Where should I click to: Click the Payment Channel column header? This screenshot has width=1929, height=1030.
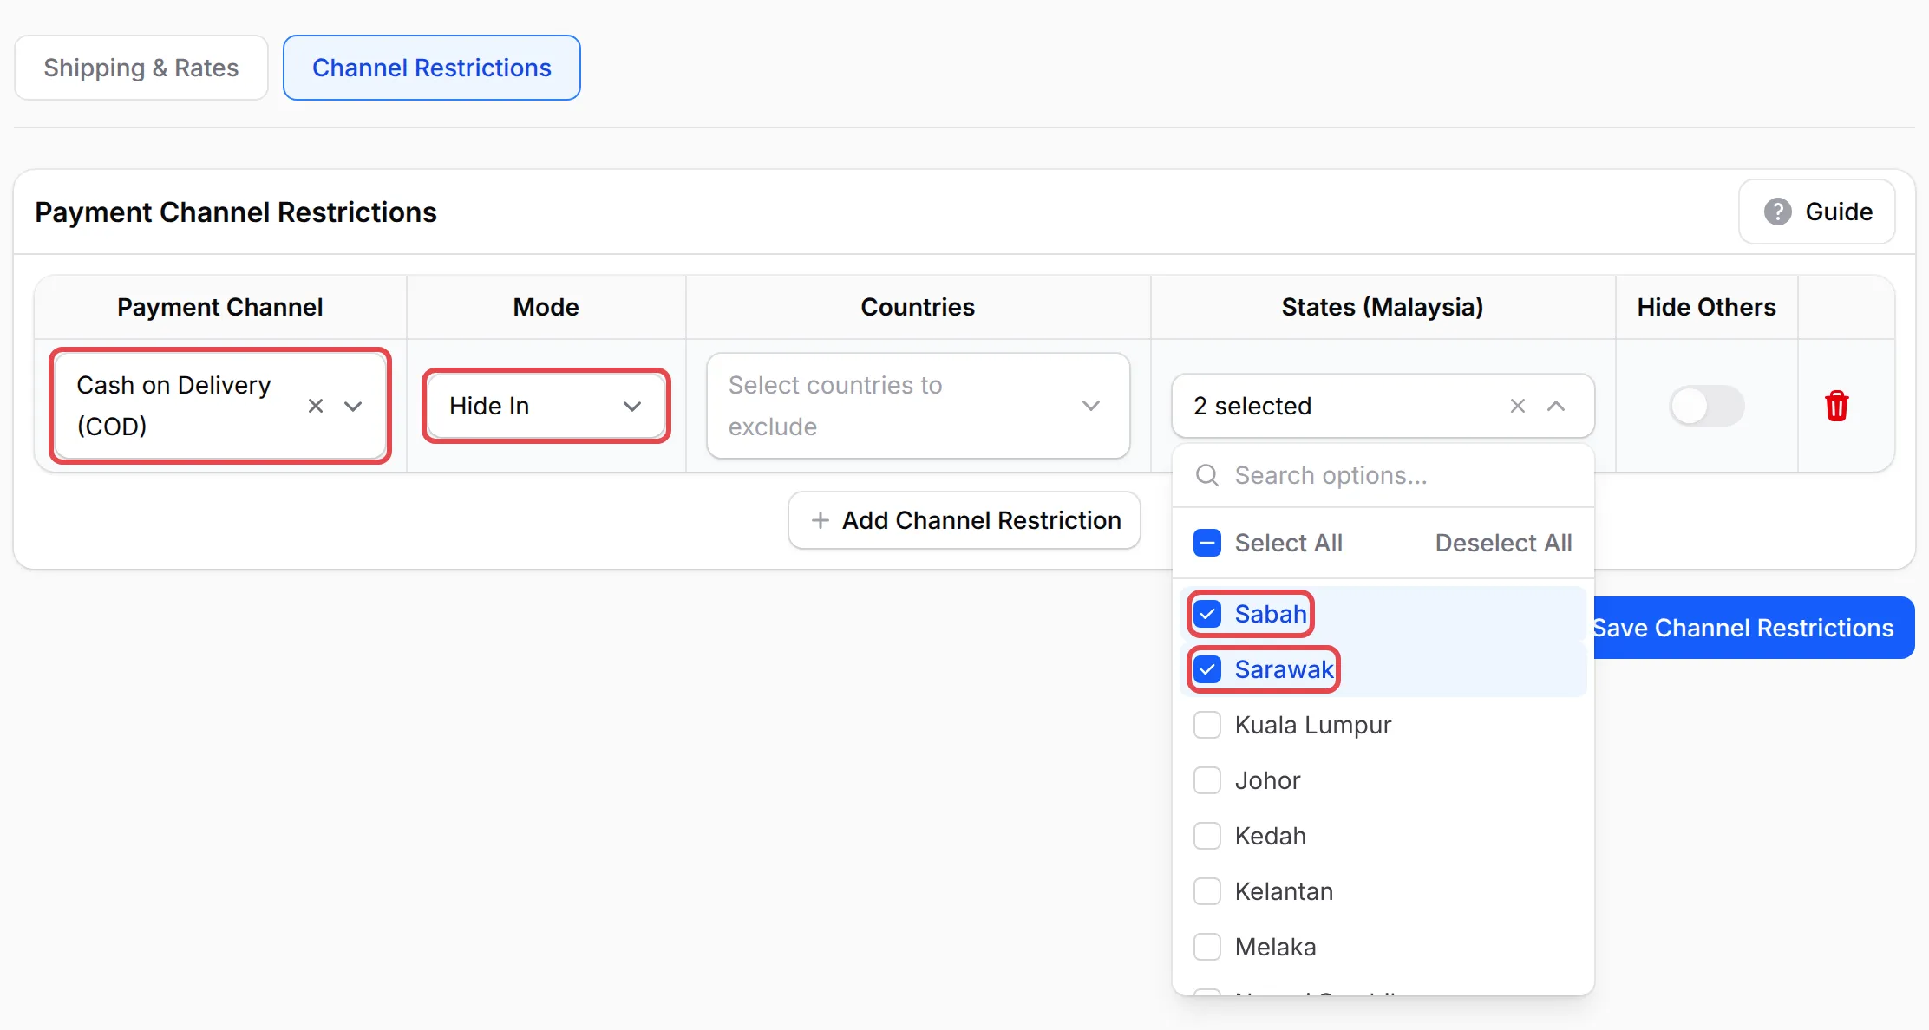[220, 307]
